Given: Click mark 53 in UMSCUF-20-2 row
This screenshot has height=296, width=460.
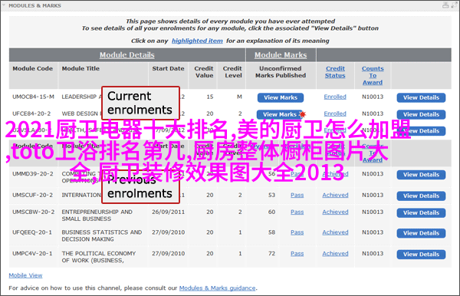Looking at the screenshot, I should (x=271, y=195).
